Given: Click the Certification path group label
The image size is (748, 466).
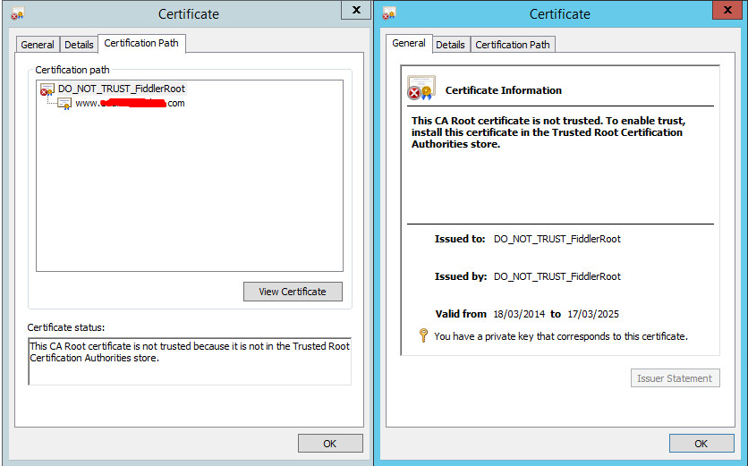Looking at the screenshot, I should click(x=72, y=70).
